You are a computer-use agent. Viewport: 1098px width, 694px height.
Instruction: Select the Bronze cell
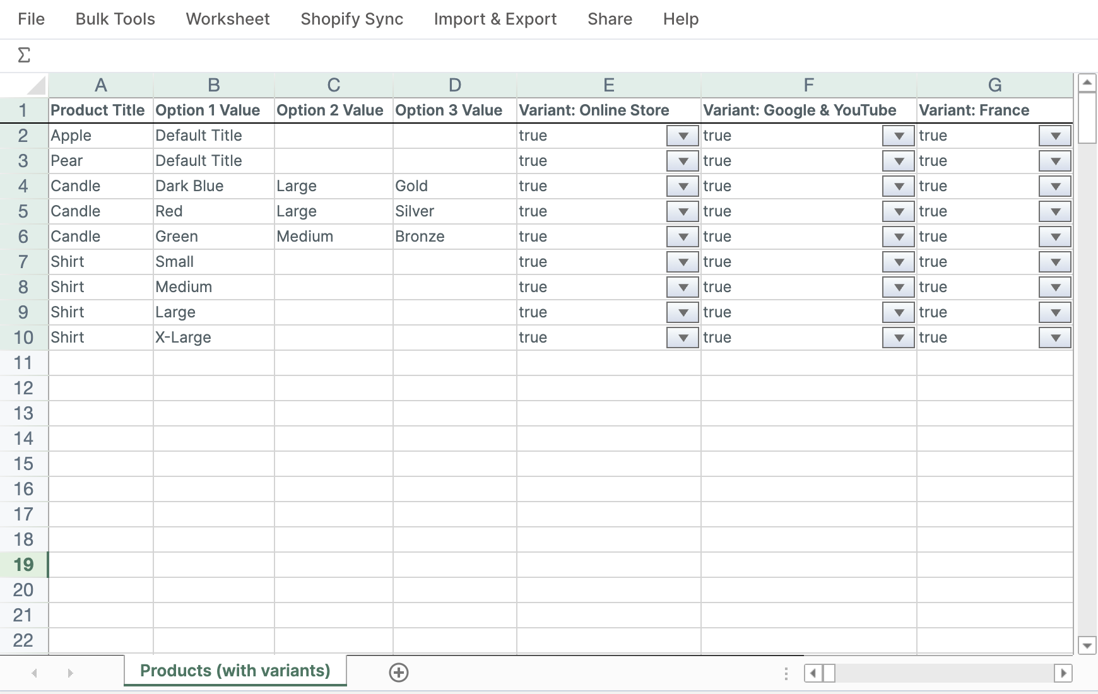tap(455, 237)
